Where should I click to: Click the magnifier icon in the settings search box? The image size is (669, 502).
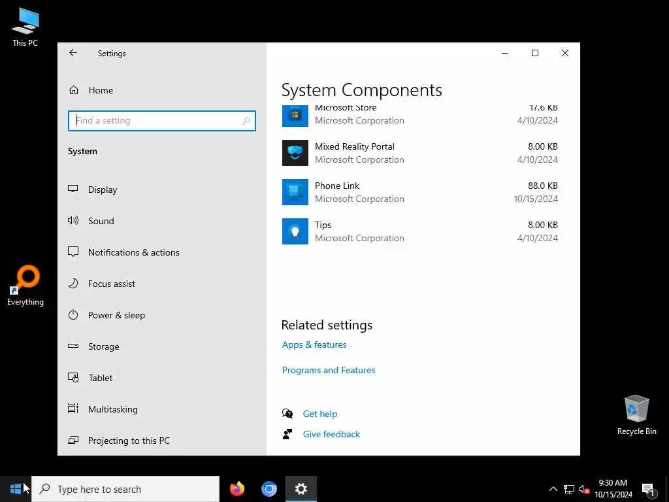(x=246, y=121)
